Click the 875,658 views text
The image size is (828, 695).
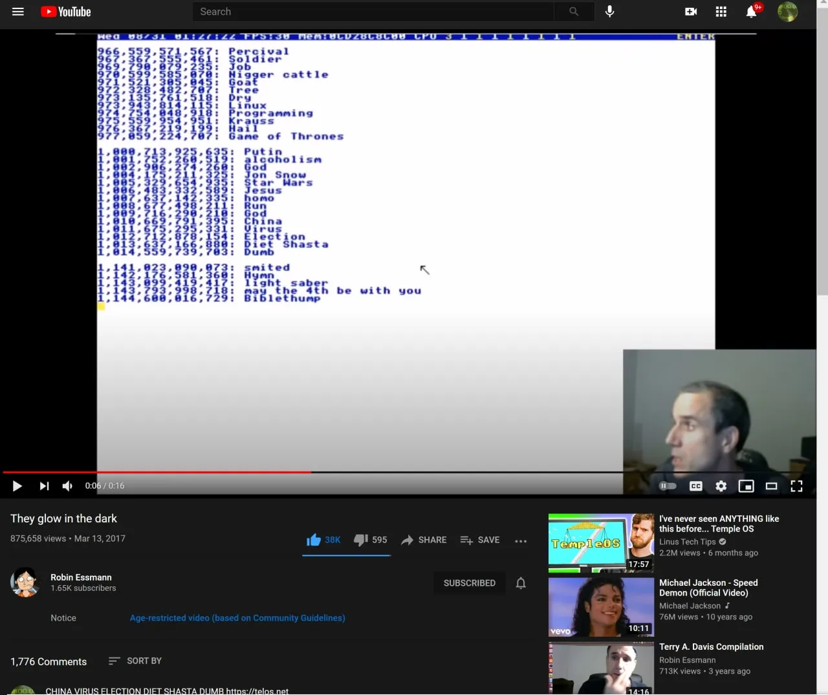pyautogui.click(x=38, y=539)
